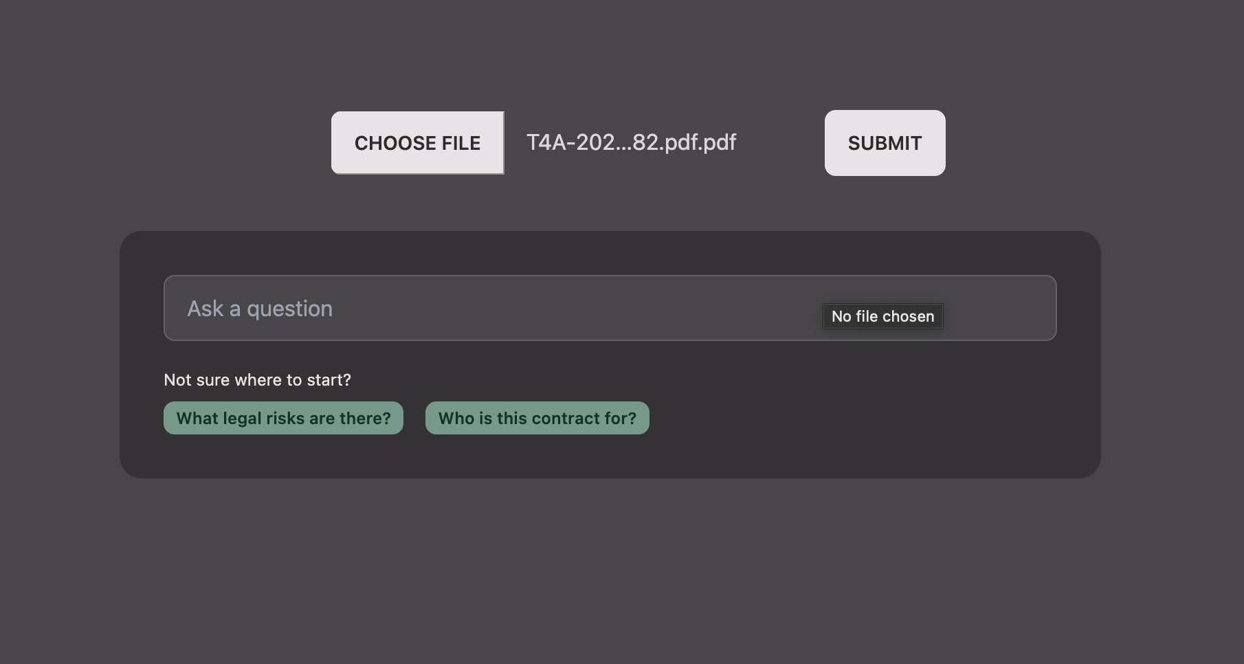1244x664 pixels.
Task: Click the green legal risks chip
Action: point(283,418)
